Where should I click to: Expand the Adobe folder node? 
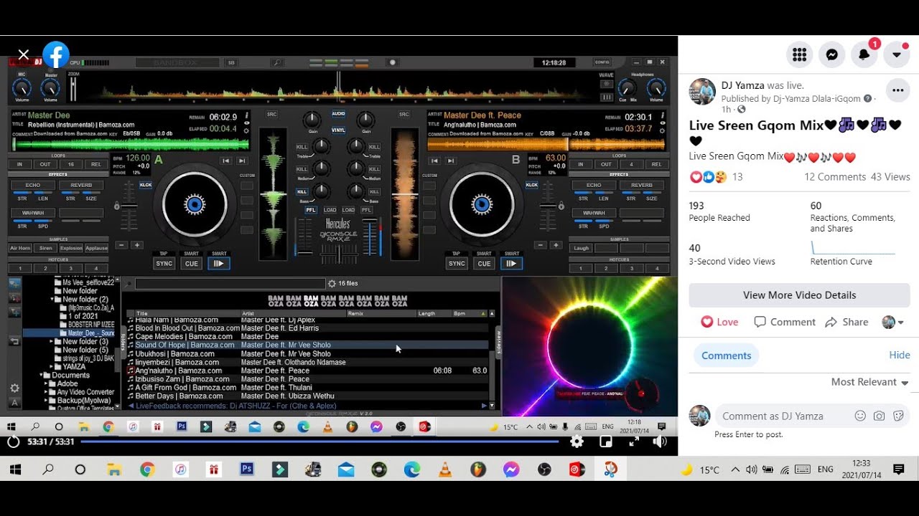coord(46,384)
